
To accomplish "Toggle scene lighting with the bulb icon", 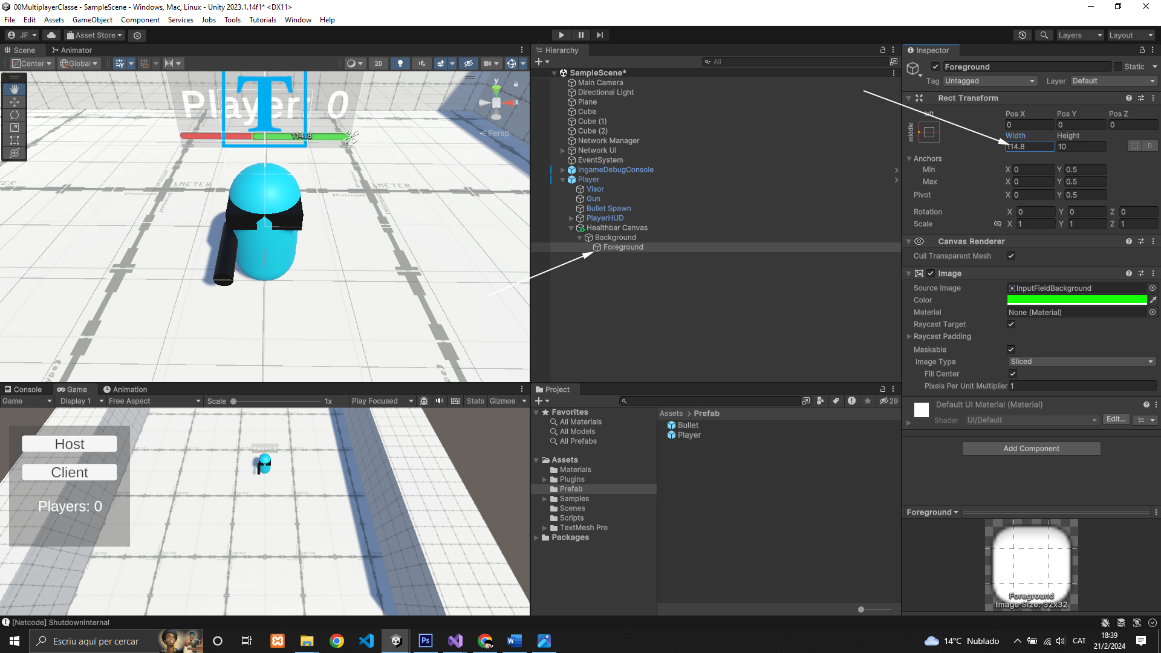I will (400, 63).
